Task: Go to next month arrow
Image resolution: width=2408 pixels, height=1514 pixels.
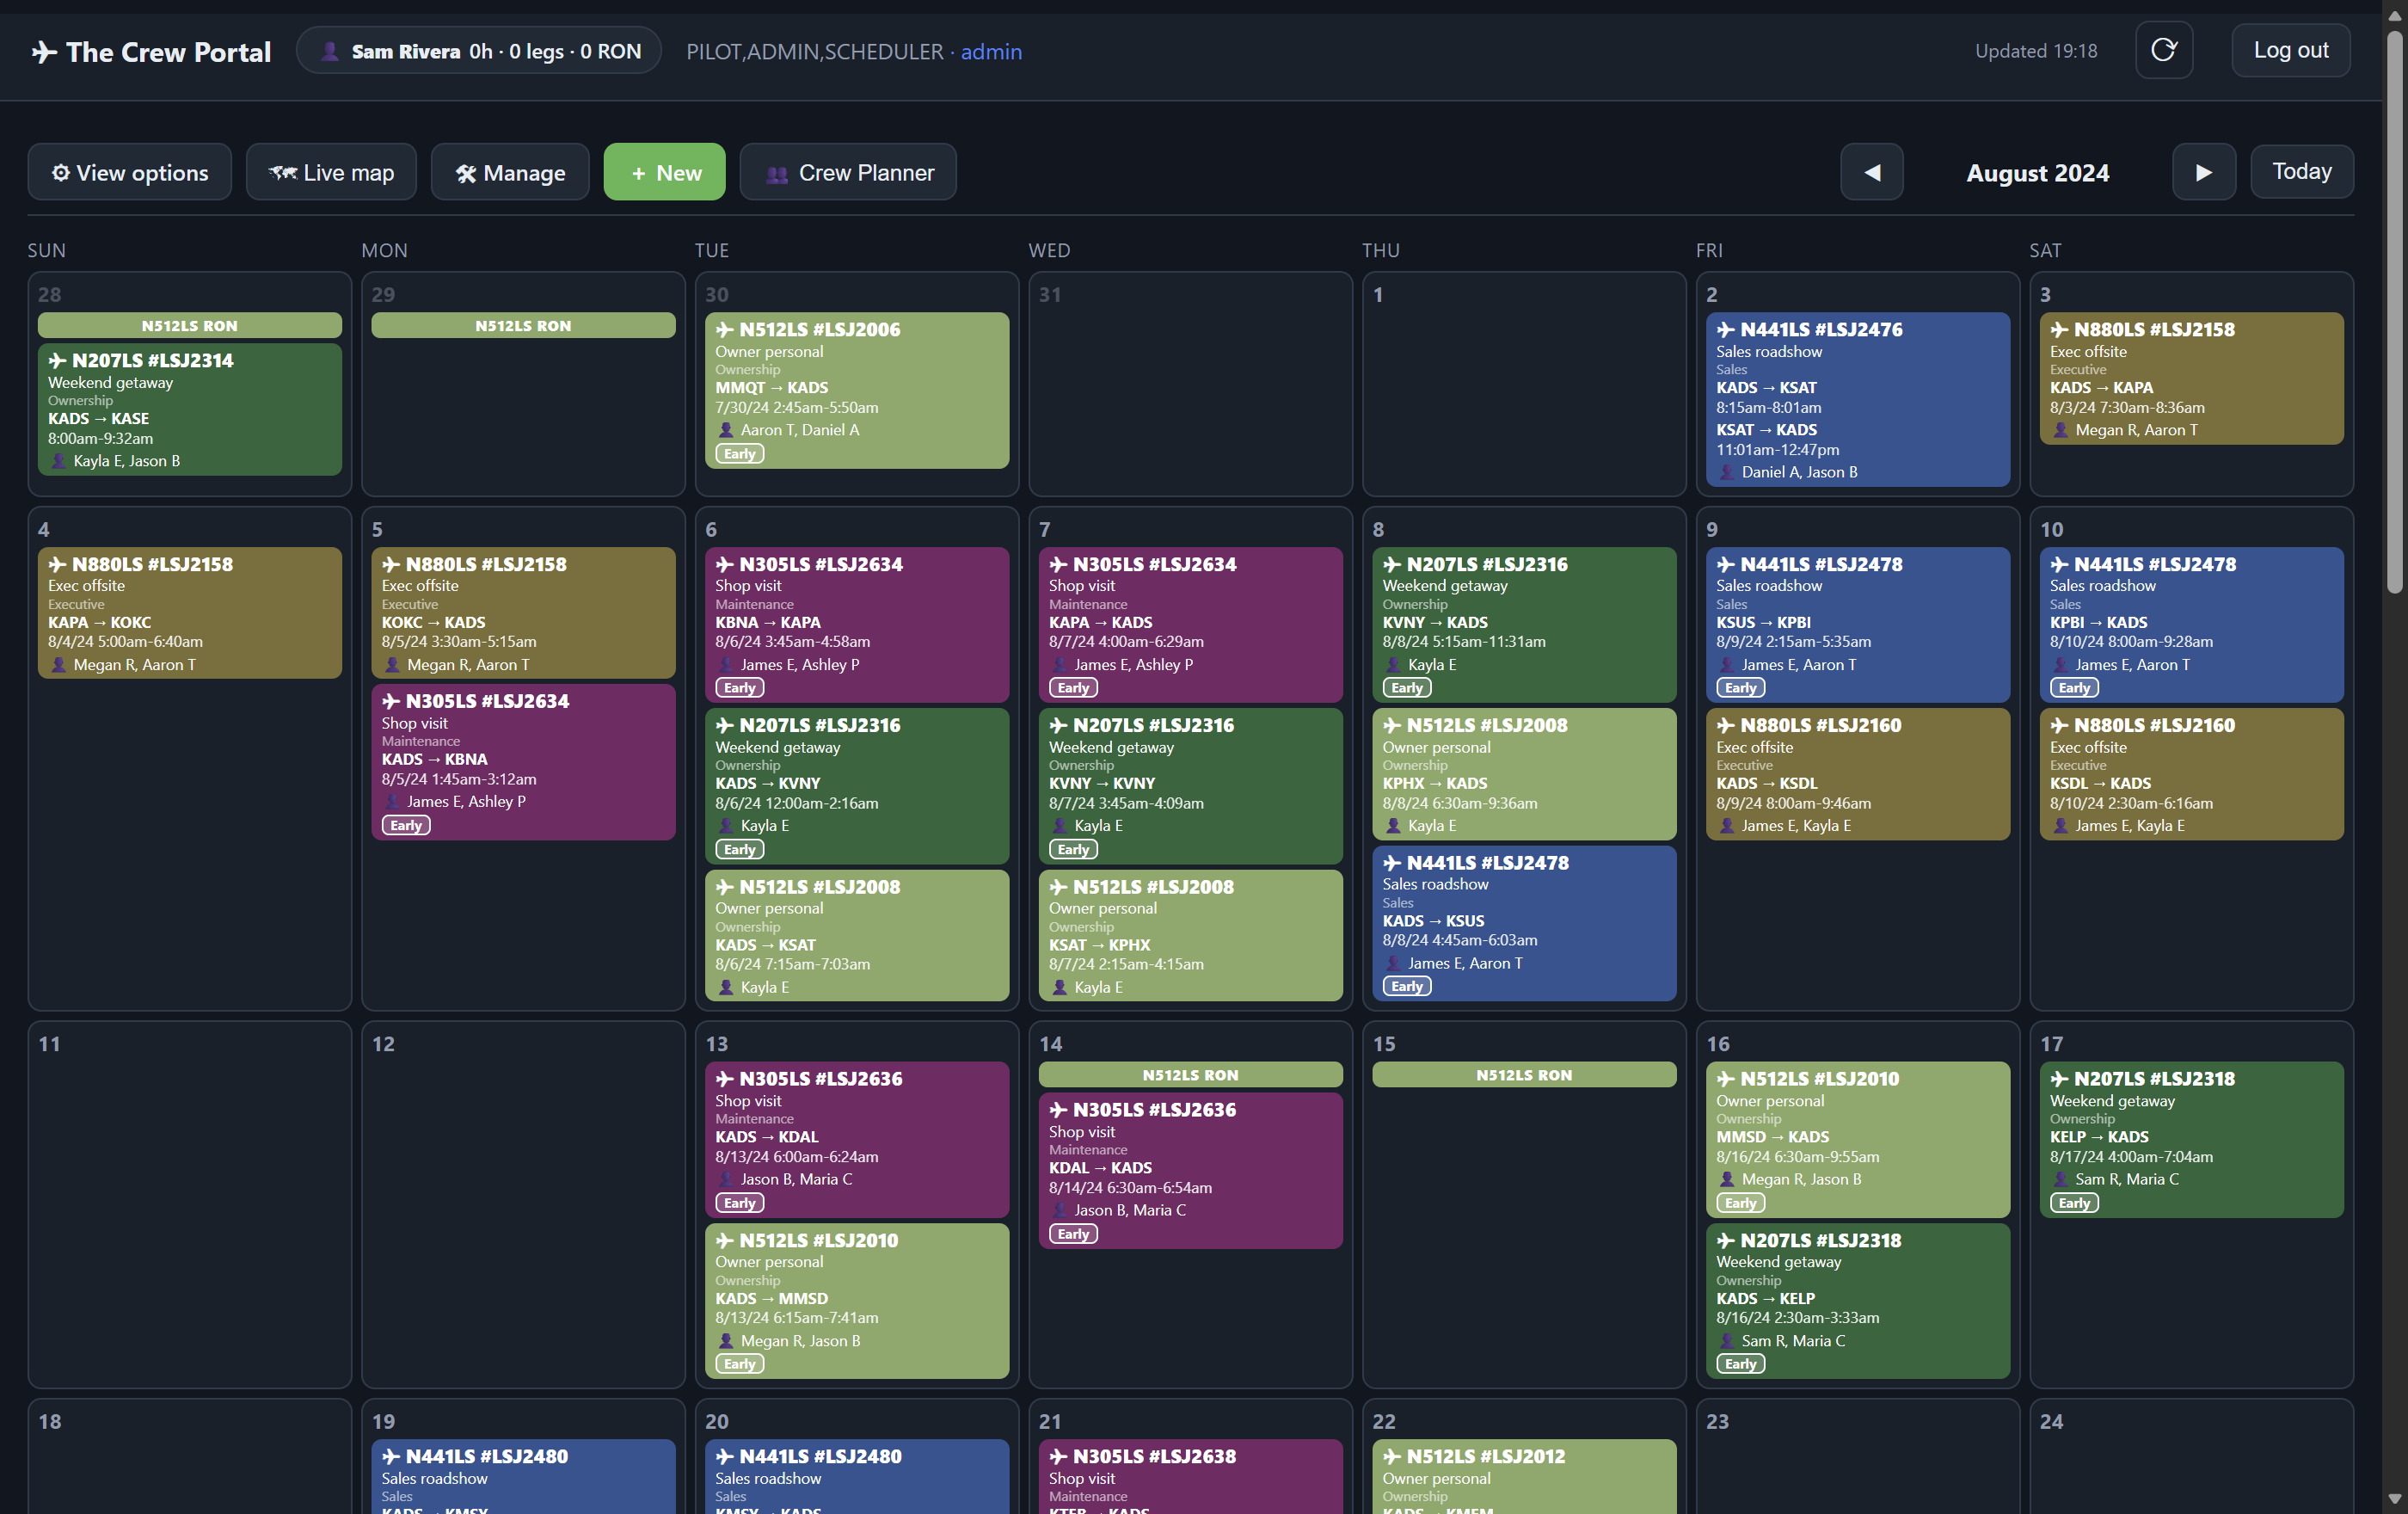Action: pos(2203,172)
